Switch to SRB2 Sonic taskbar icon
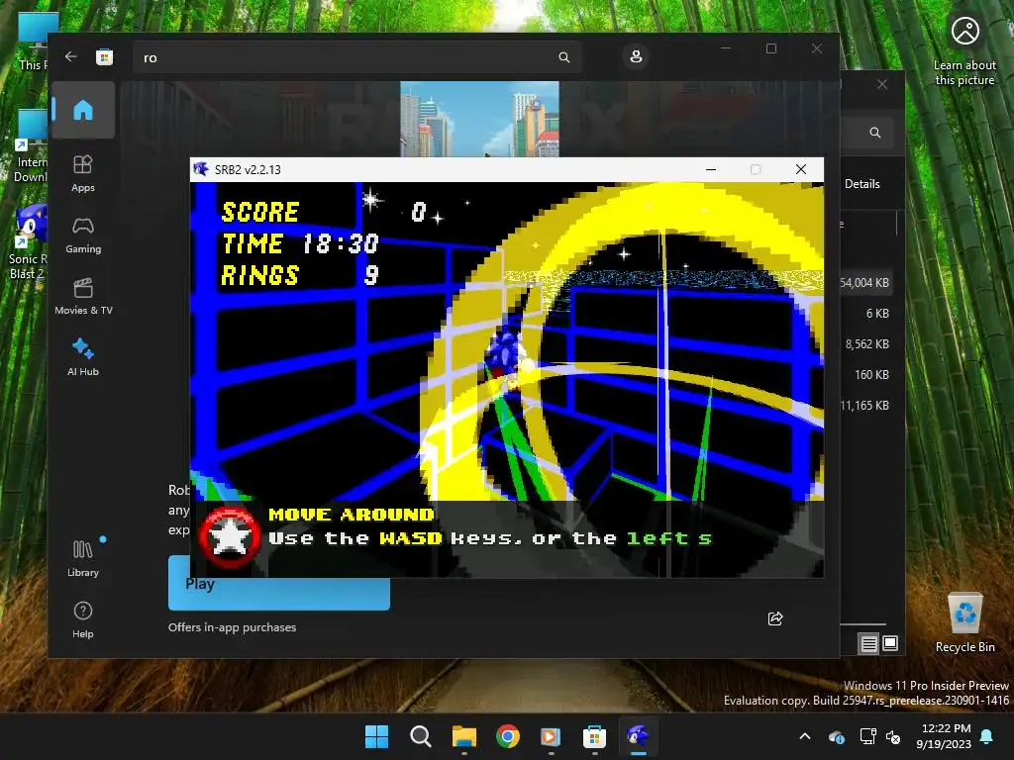The width and height of the screenshot is (1014, 760). [x=639, y=736]
